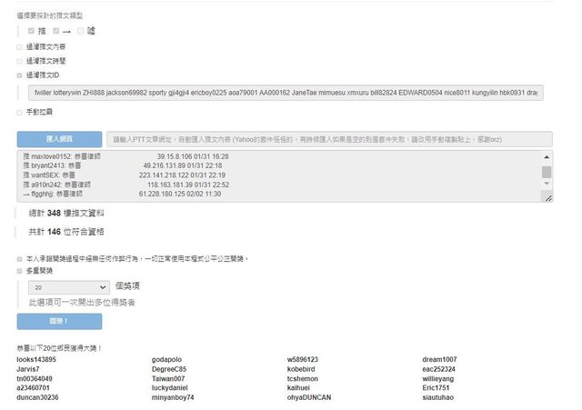Image resolution: width=582 pixels, height=410 pixels.
Task: Toggle the 多重開獎 multiple draw checkbox
Action: point(20,270)
